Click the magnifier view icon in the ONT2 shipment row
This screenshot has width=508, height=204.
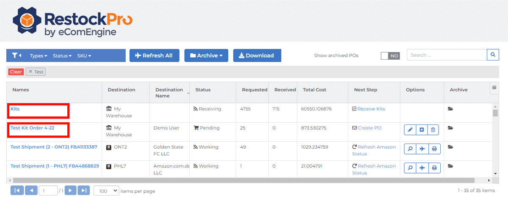[x=410, y=149]
